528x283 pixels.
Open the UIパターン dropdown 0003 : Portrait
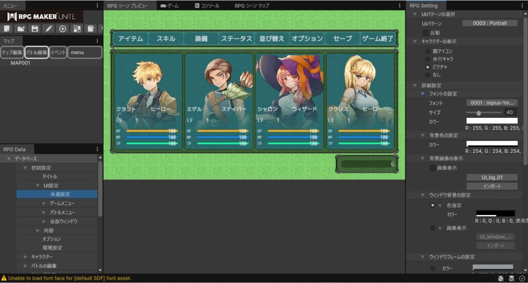[x=490, y=23]
